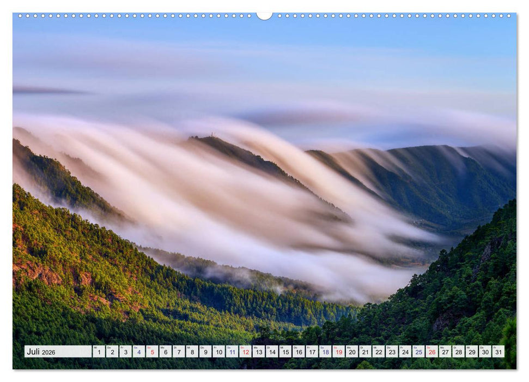Click the cloud waterfall landscape photo
Image resolution: width=529 pixels, height=382 pixels.
pyautogui.click(x=264, y=180)
